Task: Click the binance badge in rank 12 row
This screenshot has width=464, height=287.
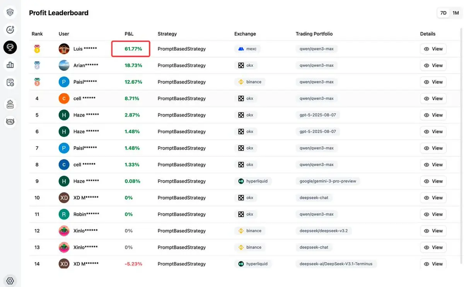Action: 250,230
